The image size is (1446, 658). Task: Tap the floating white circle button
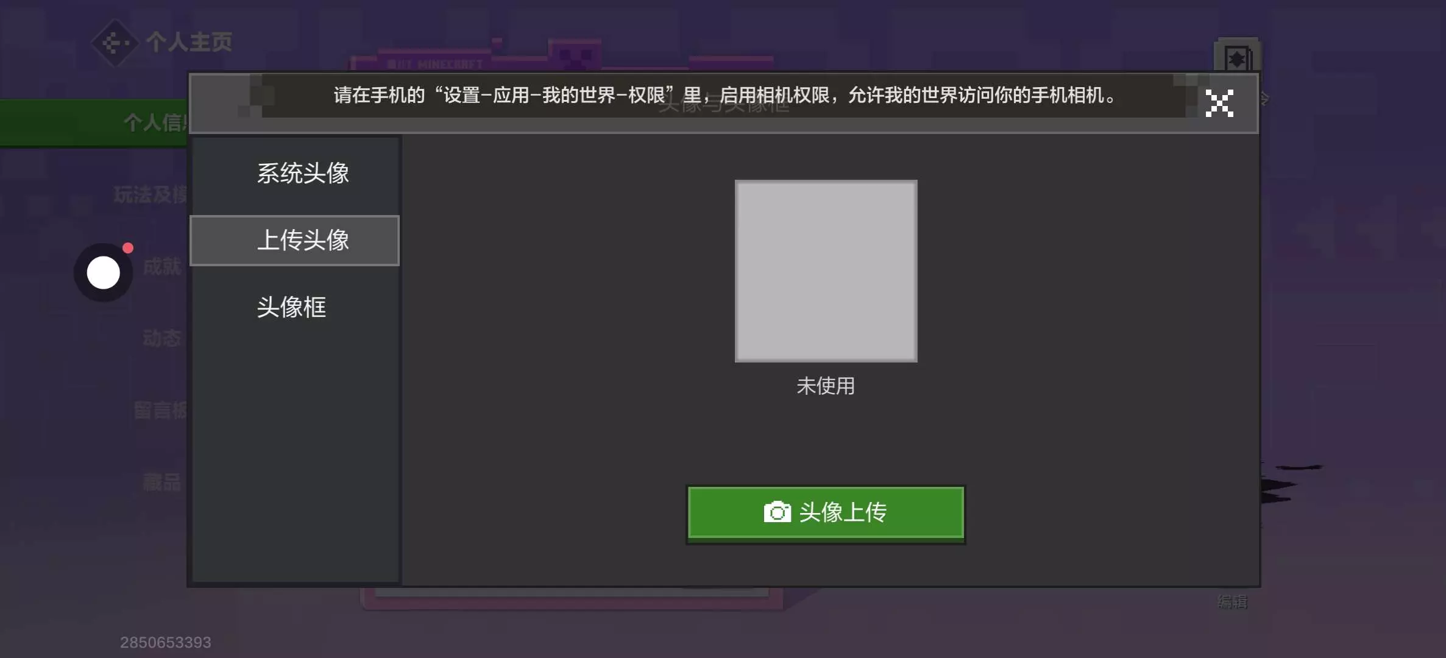point(104,272)
